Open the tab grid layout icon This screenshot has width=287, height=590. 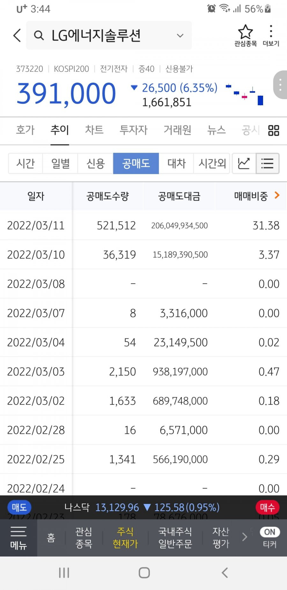[x=274, y=130]
